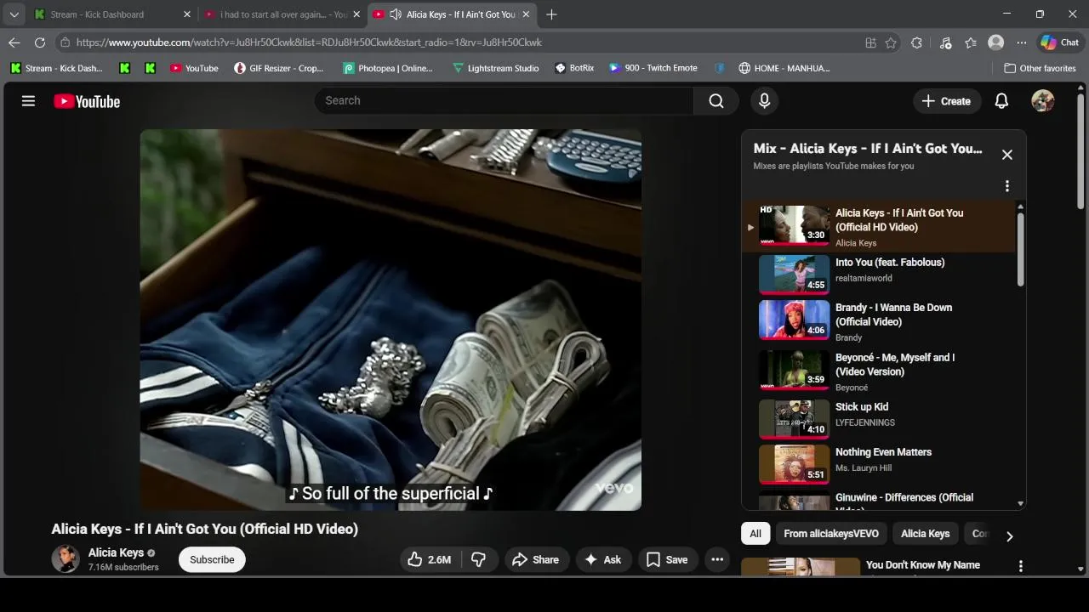Open the YouTube hamburger guide menu
1089x612 pixels.
click(28, 101)
